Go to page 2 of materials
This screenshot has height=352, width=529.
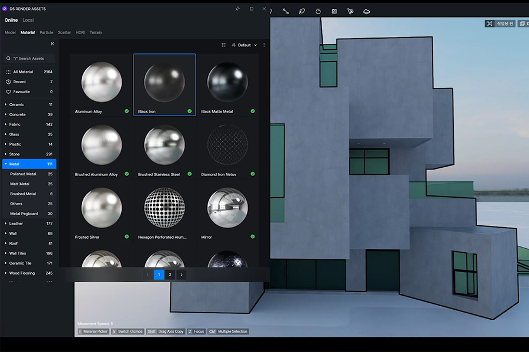click(x=170, y=275)
